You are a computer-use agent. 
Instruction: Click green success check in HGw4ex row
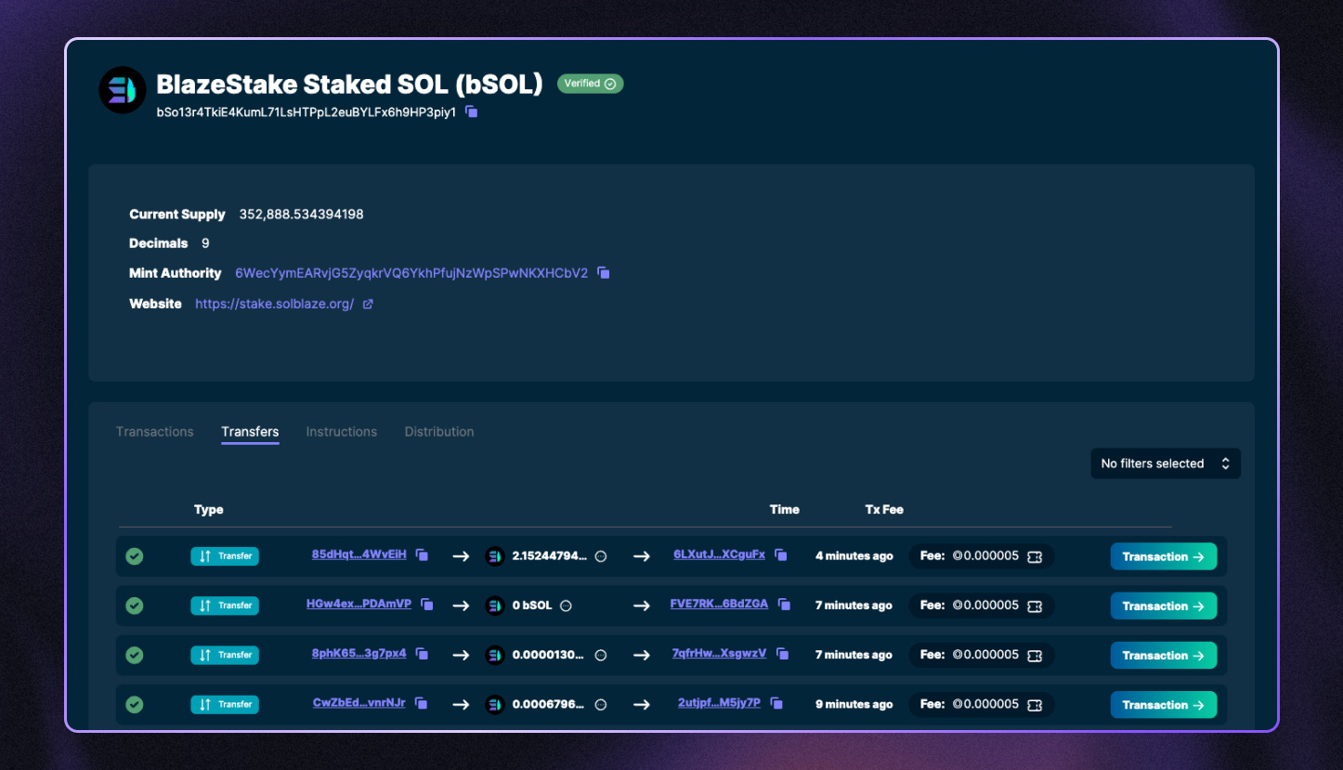point(135,606)
